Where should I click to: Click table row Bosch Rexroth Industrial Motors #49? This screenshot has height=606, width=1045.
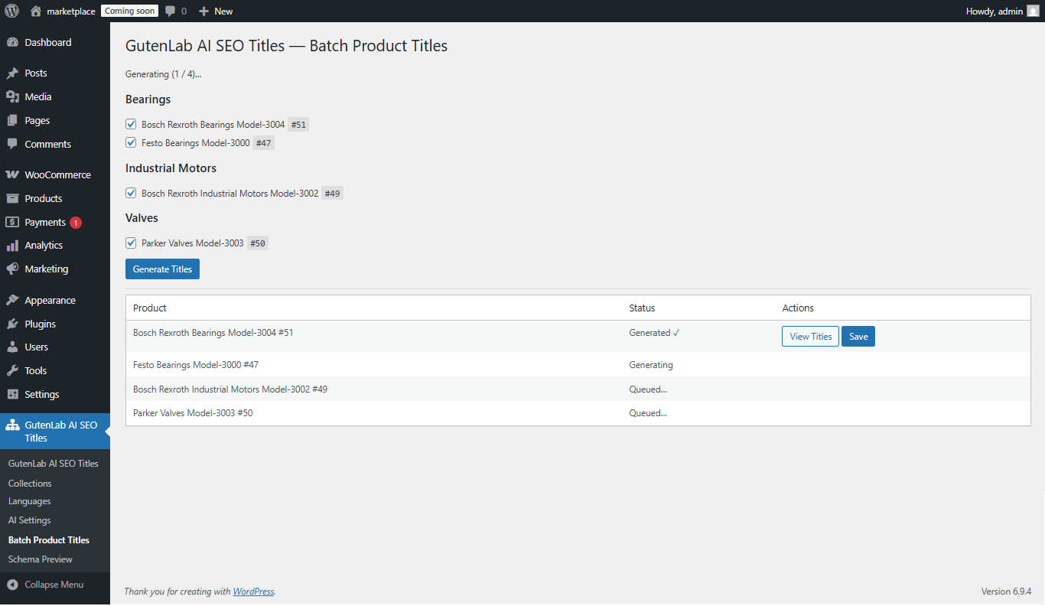coord(578,389)
